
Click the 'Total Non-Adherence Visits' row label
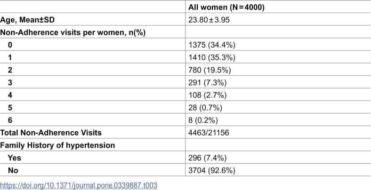pyautogui.click(x=51, y=133)
